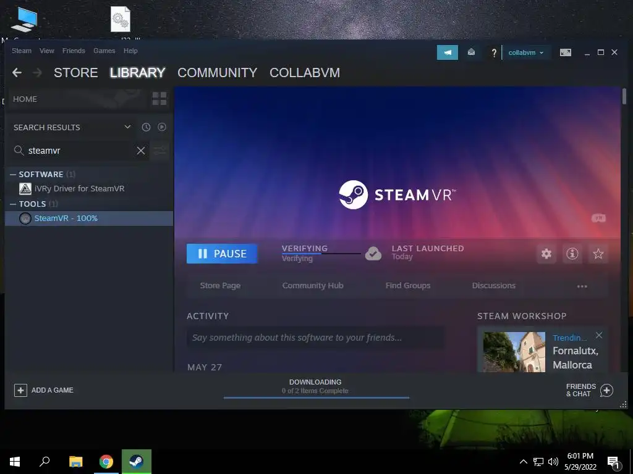Click the cloud sync status icon

(373, 254)
